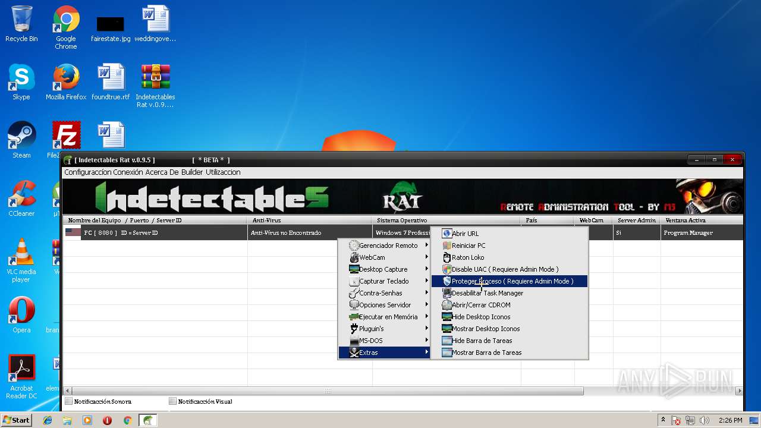Click the Pluguin's plug icon
The height and width of the screenshot is (428, 761).
pos(354,329)
